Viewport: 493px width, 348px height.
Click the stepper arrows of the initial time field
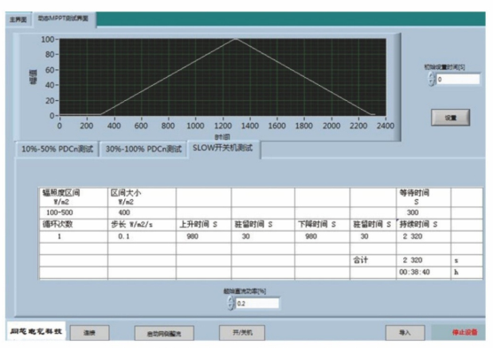tap(431, 79)
